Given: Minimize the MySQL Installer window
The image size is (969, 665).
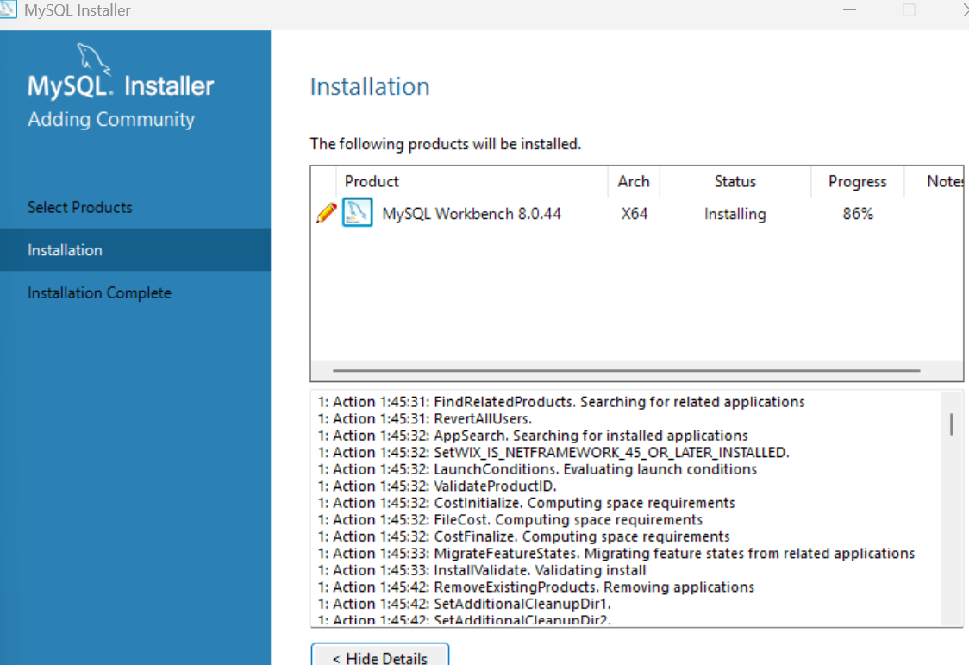Looking at the screenshot, I should (x=850, y=9).
